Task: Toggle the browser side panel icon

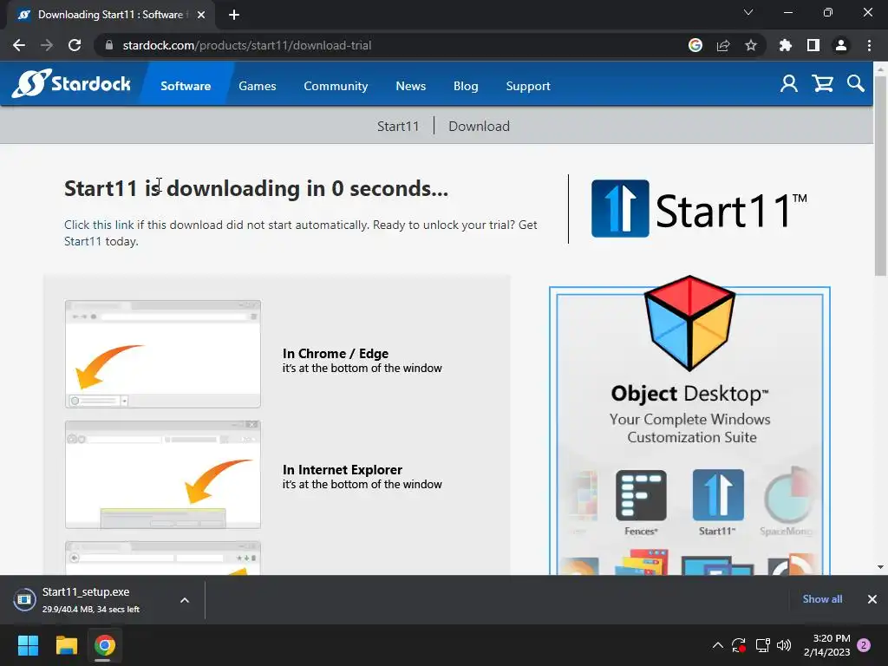Action: click(x=813, y=45)
